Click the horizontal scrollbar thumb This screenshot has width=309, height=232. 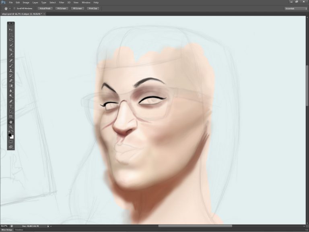(x=195, y=226)
